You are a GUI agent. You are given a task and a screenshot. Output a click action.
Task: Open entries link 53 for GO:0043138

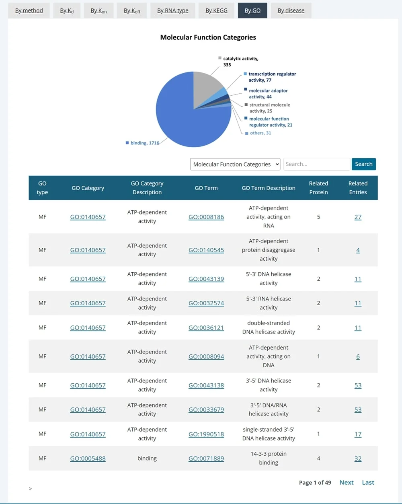coord(358,385)
